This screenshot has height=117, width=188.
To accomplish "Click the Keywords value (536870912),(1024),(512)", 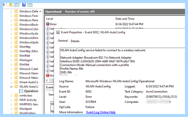I will [x=161, y=96].
